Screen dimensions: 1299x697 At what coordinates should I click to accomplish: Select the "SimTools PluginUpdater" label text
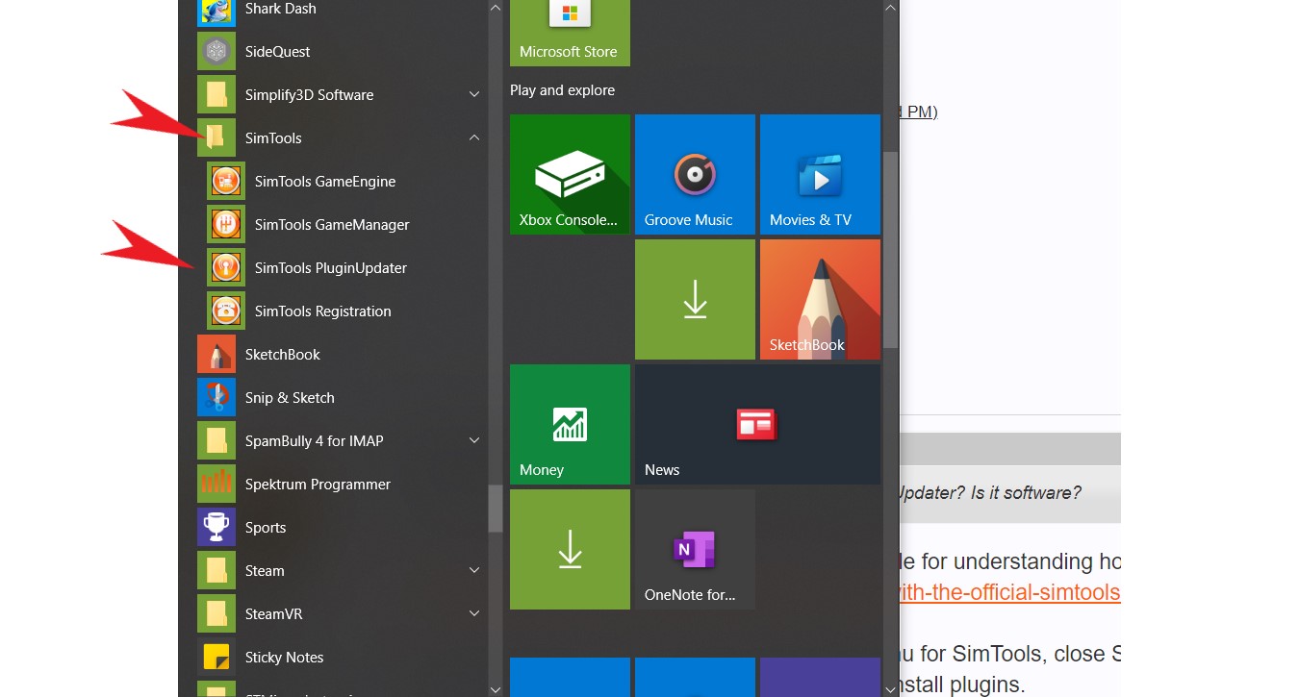click(331, 268)
